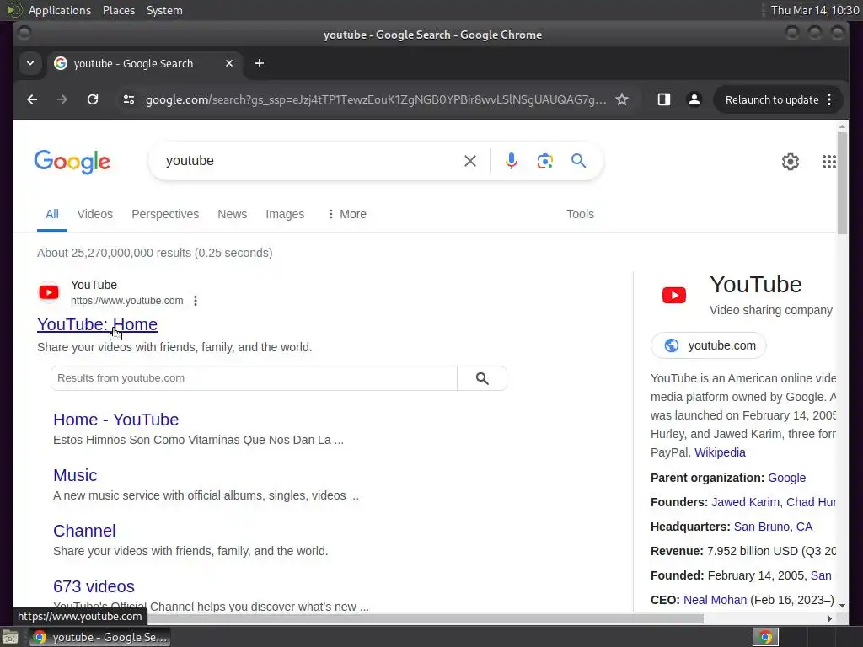Screen dimensions: 863x647
Task: Start voice search with the microphone icon
Action: (x=512, y=161)
